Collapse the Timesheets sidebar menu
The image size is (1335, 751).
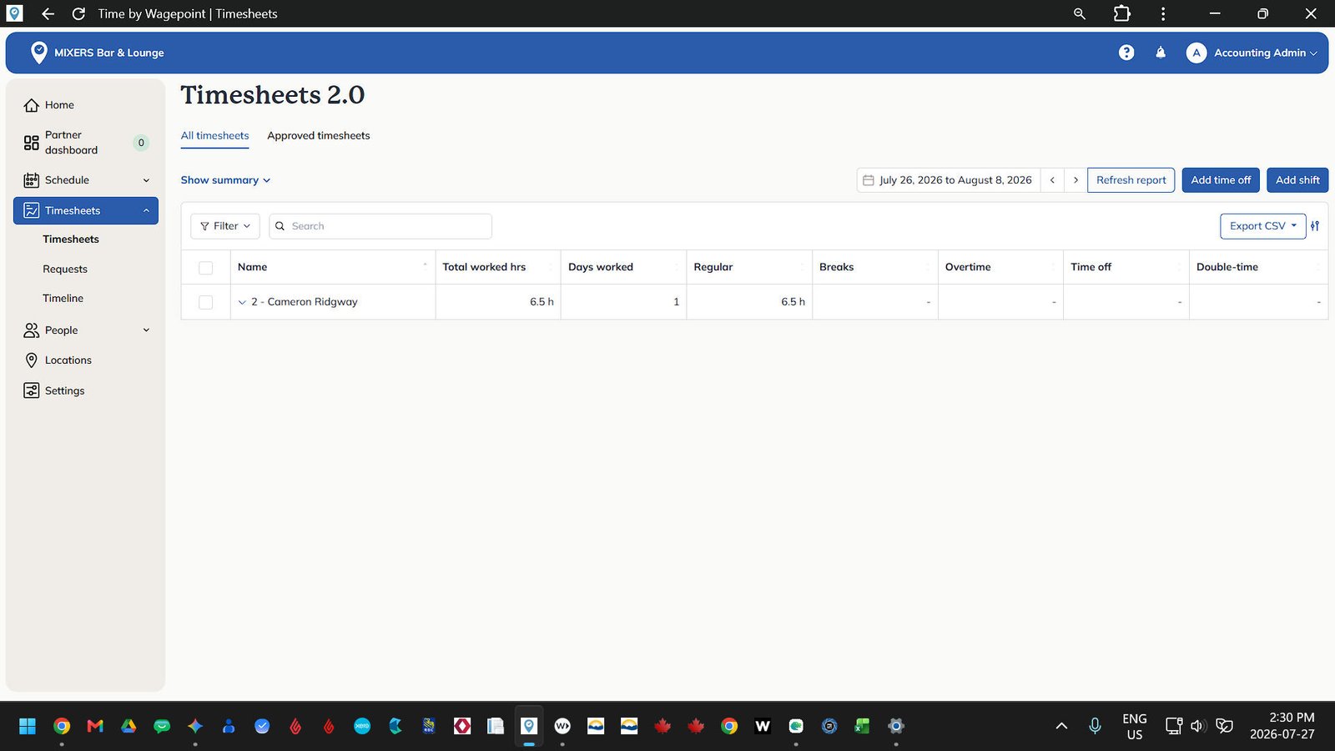[86, 210]
